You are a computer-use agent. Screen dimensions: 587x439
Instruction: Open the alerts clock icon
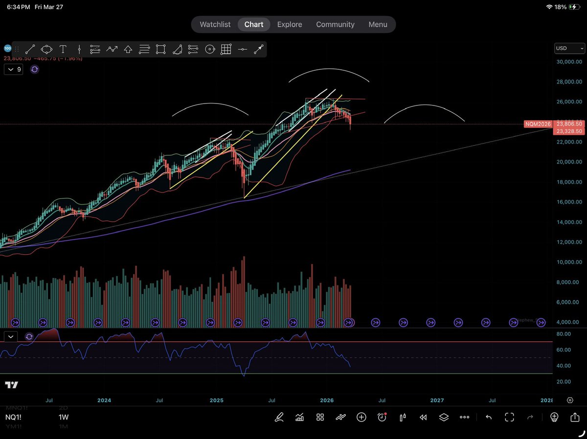382,417
